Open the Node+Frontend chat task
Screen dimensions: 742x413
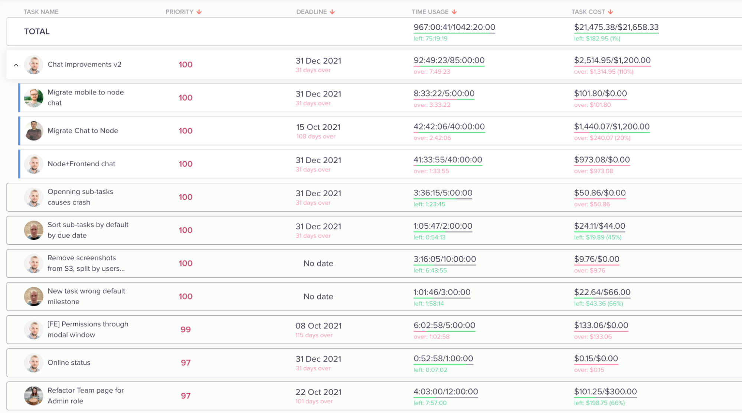coord(81,164)
